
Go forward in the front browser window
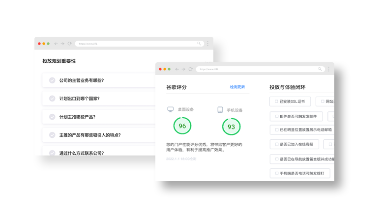coord(183,69)
